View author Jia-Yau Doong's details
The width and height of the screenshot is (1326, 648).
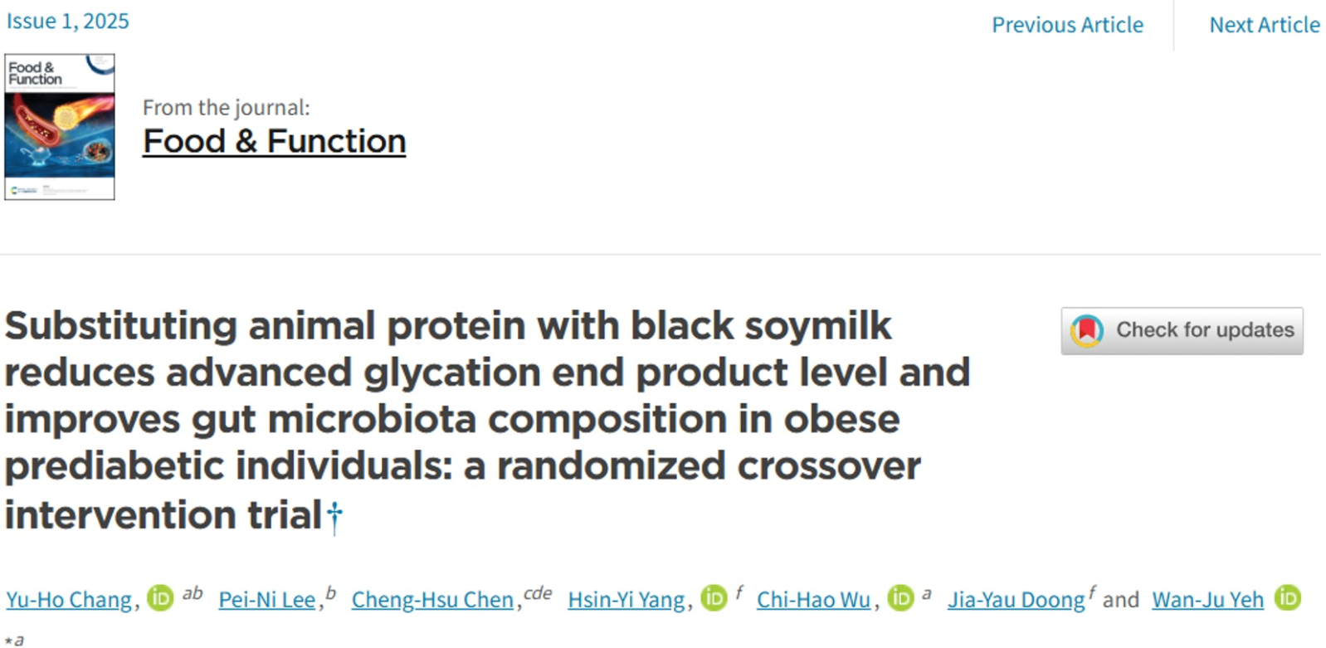click(1016, 600)
